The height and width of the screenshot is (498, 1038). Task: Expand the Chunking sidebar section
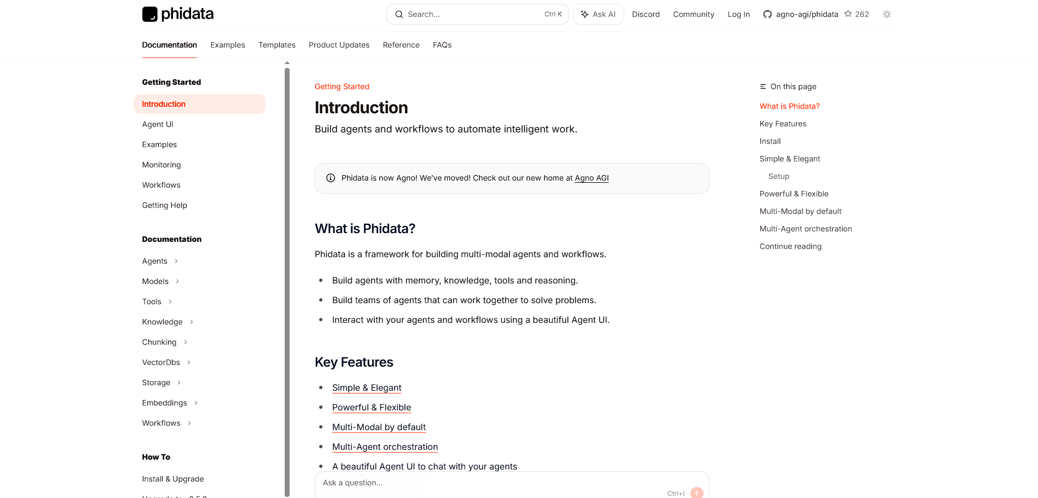[186, 343]
